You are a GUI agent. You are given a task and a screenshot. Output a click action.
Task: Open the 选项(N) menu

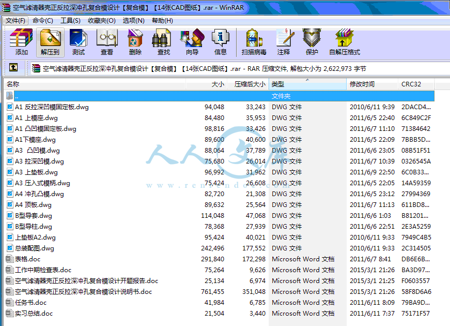[x=133, y=20]
